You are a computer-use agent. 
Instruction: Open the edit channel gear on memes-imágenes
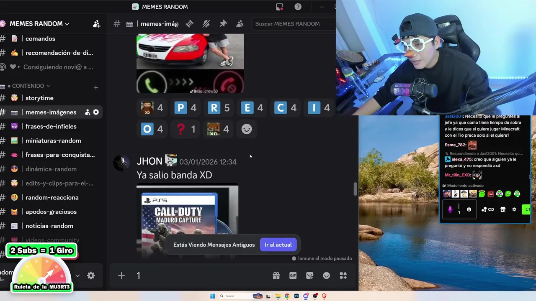pos(96,112)
